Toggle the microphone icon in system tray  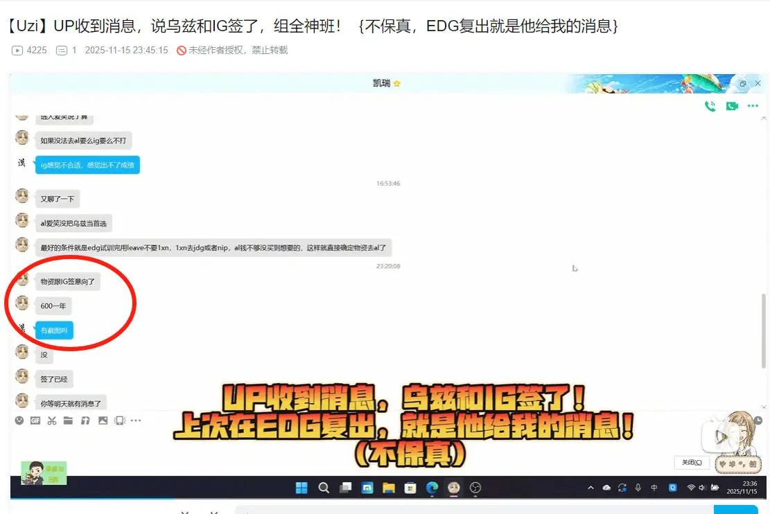pos(638,488)
